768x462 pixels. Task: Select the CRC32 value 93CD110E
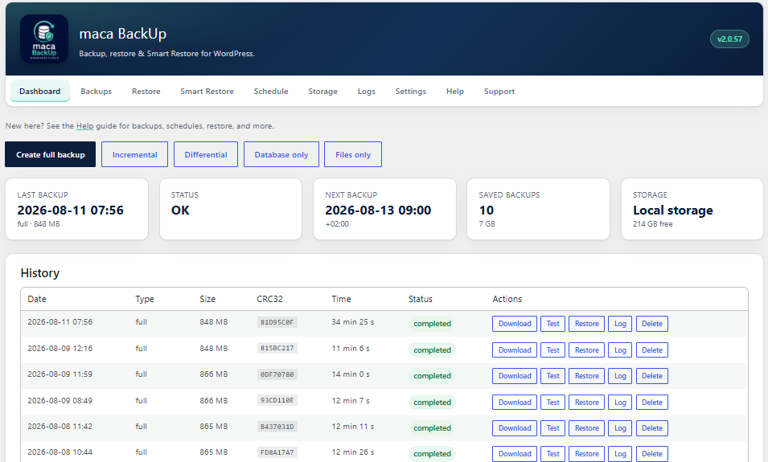click(277, 400)
